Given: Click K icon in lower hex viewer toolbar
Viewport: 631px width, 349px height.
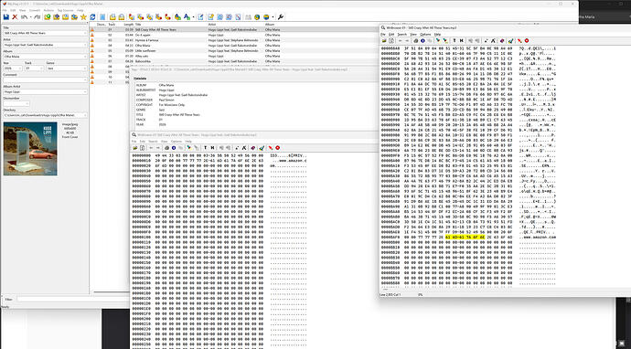Looking at the screenshot, I should pyautogui.click(x=244, y=148).
